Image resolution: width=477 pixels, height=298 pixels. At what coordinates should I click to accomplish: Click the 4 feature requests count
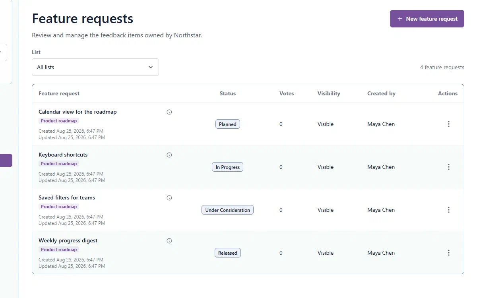coord(442,67)
